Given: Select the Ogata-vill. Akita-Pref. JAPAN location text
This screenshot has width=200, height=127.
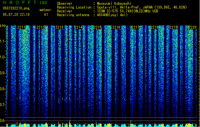Looking at the screenshot, I should (142, 7).
